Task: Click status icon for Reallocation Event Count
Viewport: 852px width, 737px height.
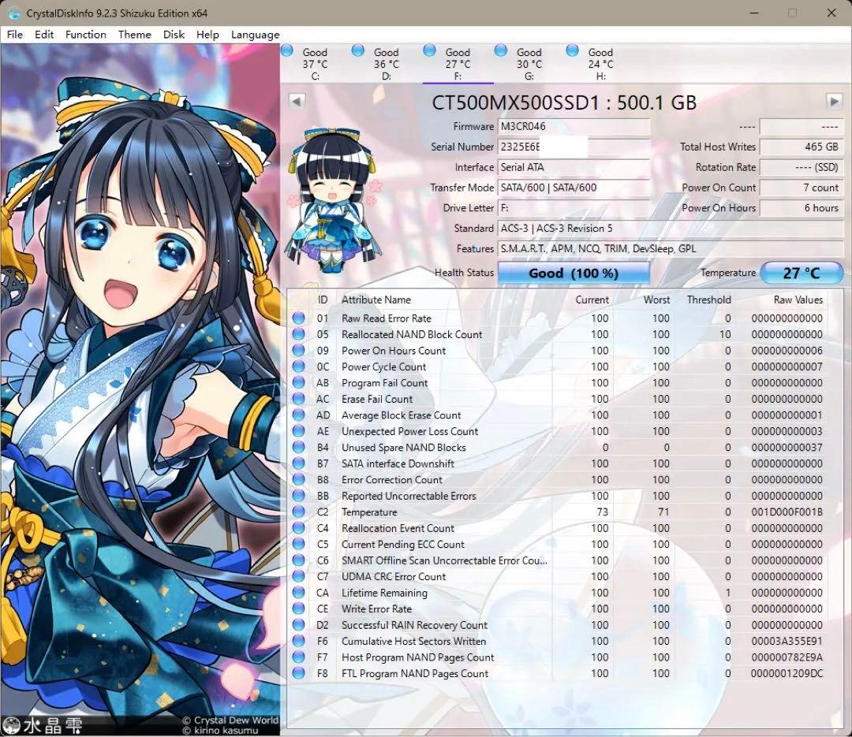Action: coord(298,528)
